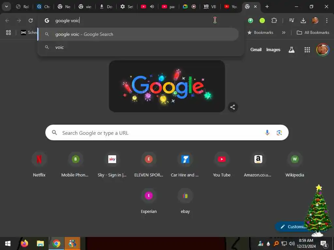Screen dimensions: 334x250
Task: Open the Images link
Action: (x=273, y=50)
